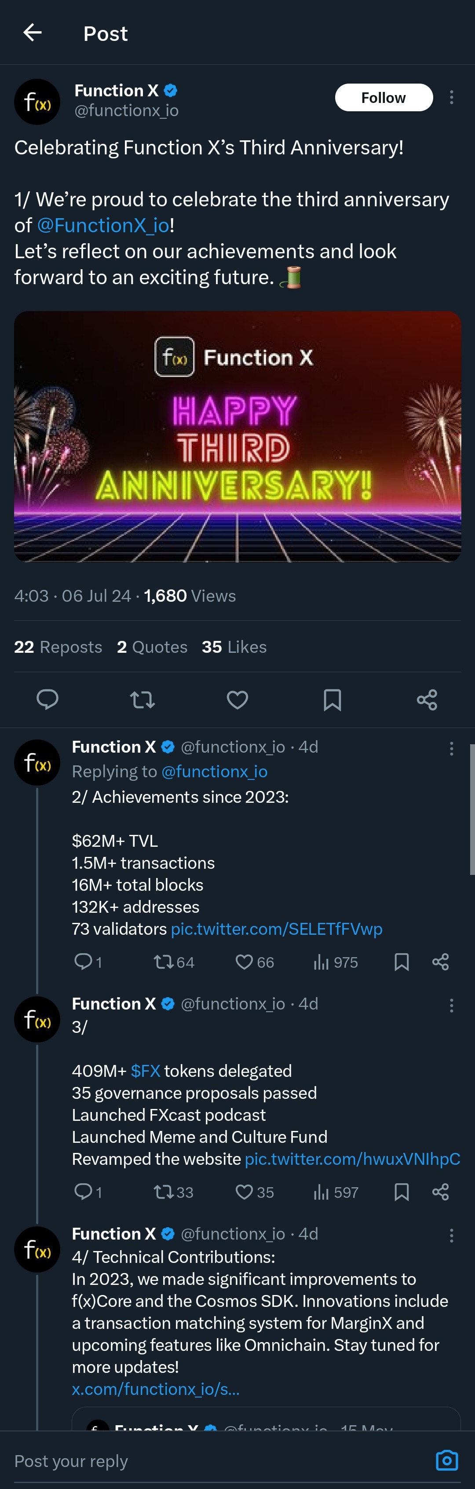The image size is (475, 1489).
Task: Open more options on 2/ Achievements reply
Action: click(451, 749)
